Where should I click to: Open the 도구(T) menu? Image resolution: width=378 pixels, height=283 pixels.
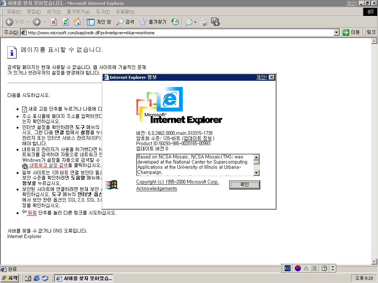coord(103,11)
